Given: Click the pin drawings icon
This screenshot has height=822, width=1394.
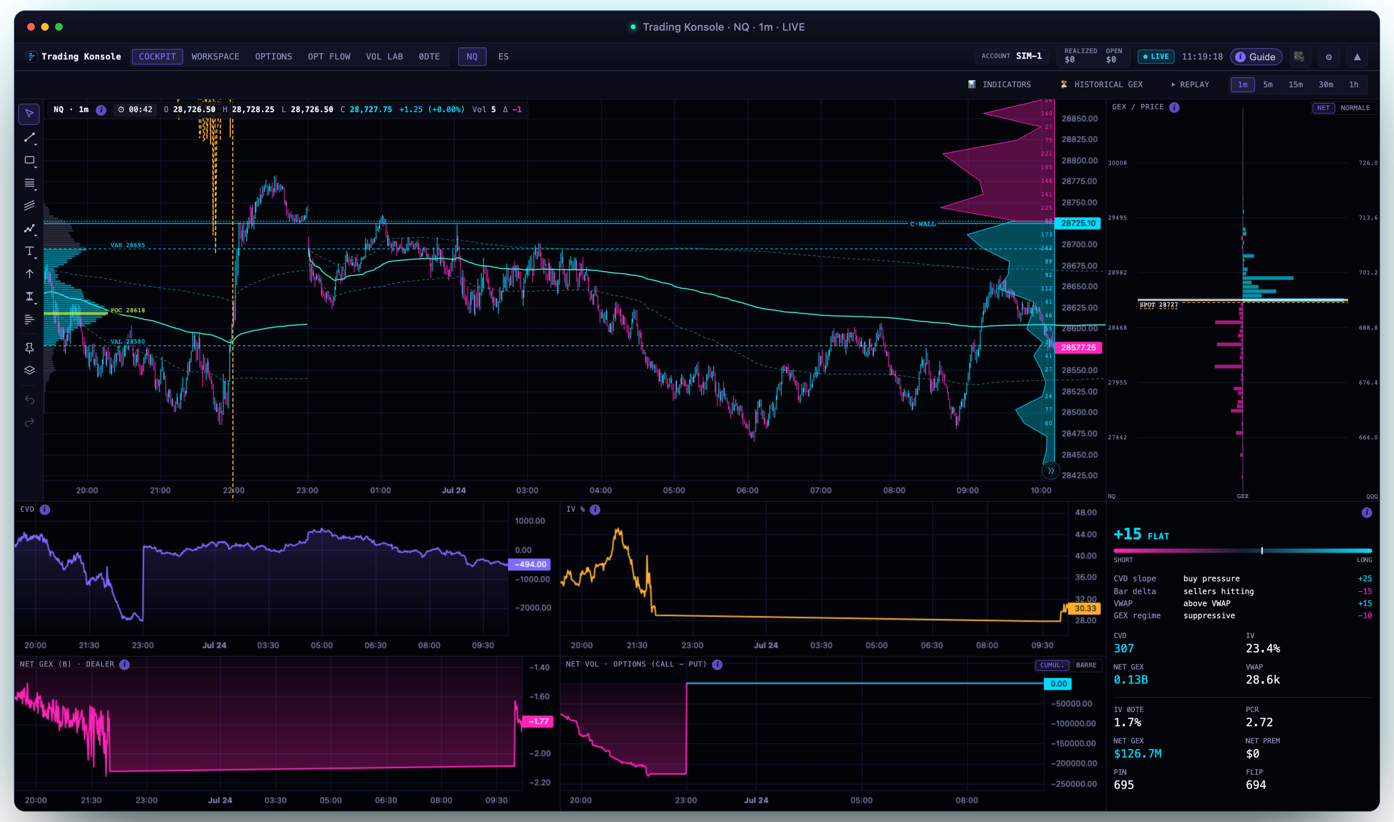Looking at the screenshot, I should point(29,348).
